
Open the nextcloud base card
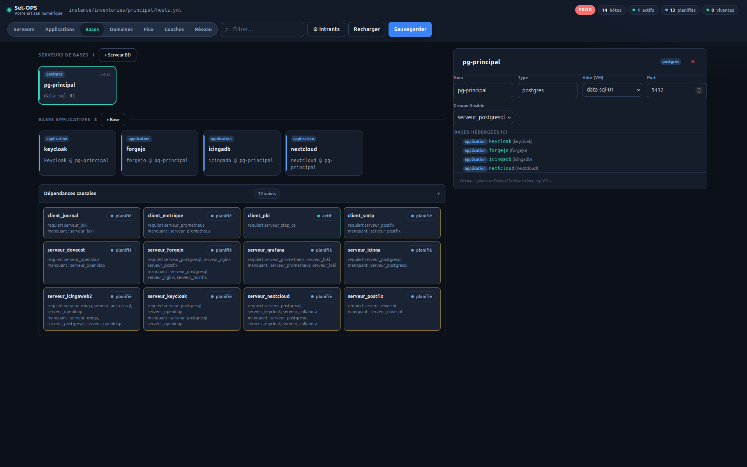[324, 153]
